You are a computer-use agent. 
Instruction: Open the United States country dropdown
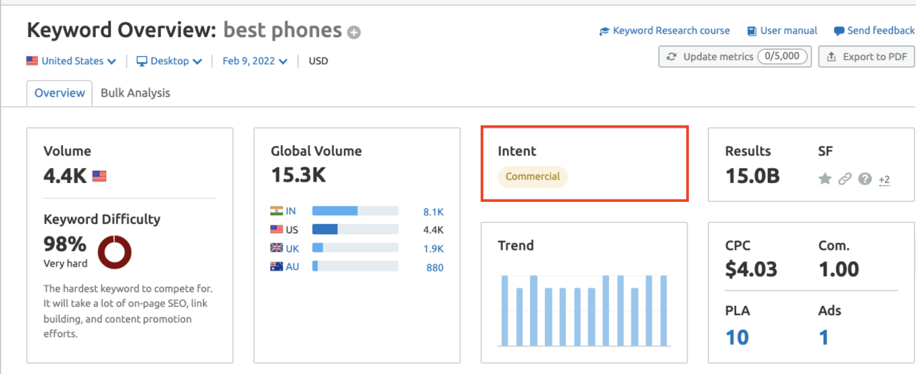click(71, 61)
